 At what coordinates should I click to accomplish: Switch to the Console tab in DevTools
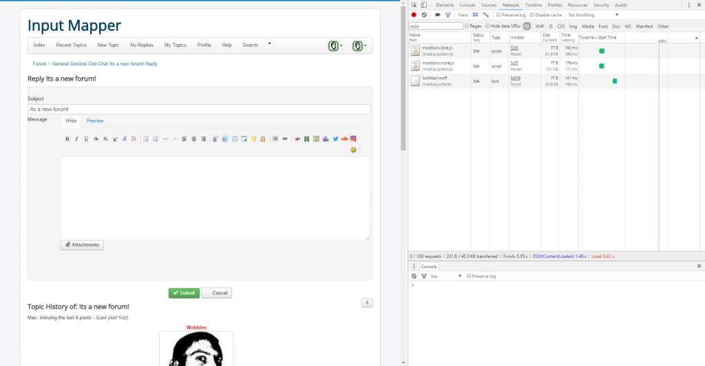(x=467, y=5)
